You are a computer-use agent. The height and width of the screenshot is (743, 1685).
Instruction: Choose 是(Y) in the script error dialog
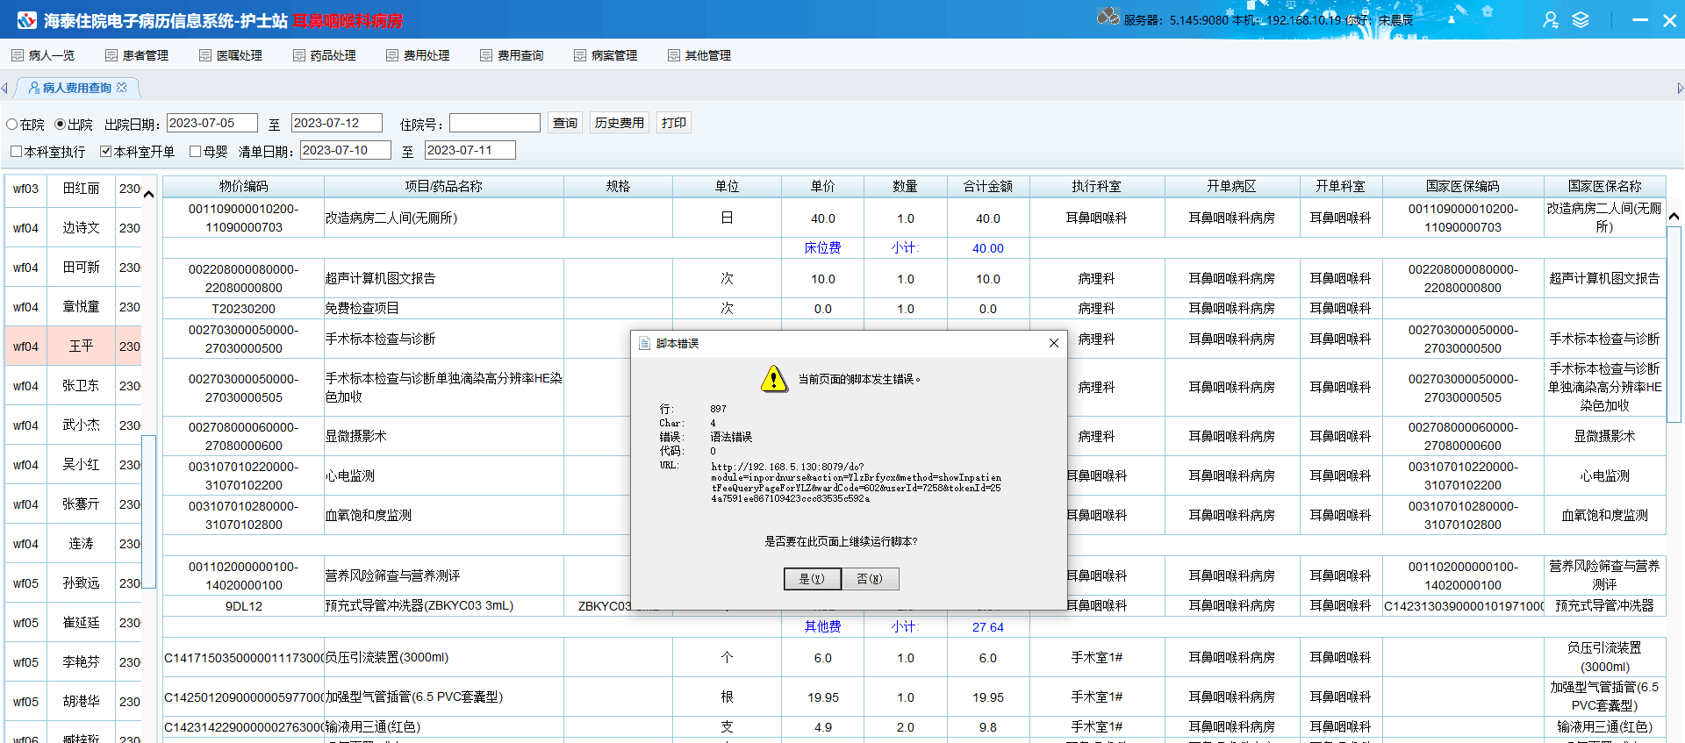pos(812,579)
